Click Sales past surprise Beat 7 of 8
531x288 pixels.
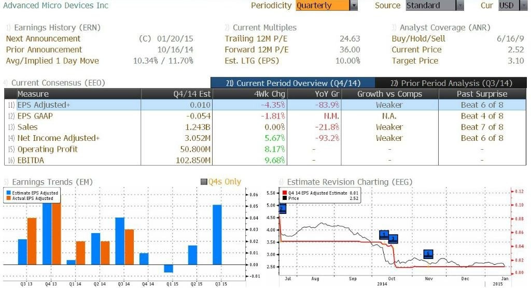click(x=482, y=127)
